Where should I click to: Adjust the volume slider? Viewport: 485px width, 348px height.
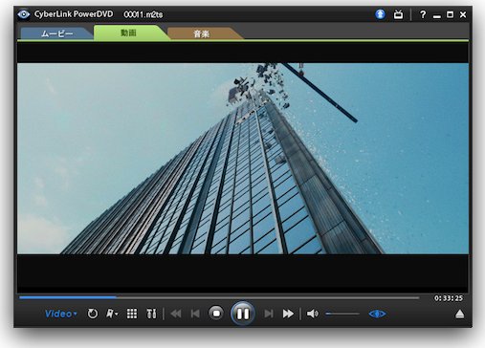342,314
